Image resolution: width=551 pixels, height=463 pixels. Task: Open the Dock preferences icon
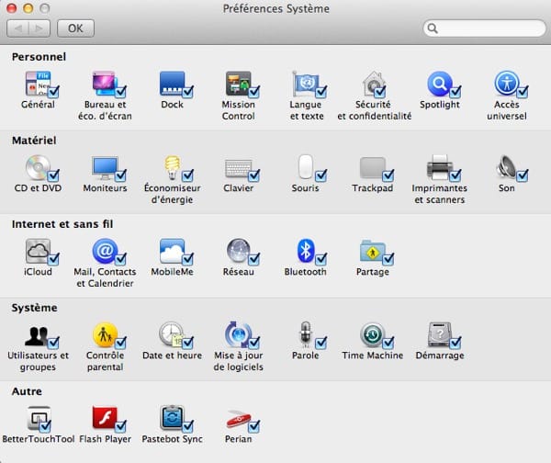pos(173,84)
